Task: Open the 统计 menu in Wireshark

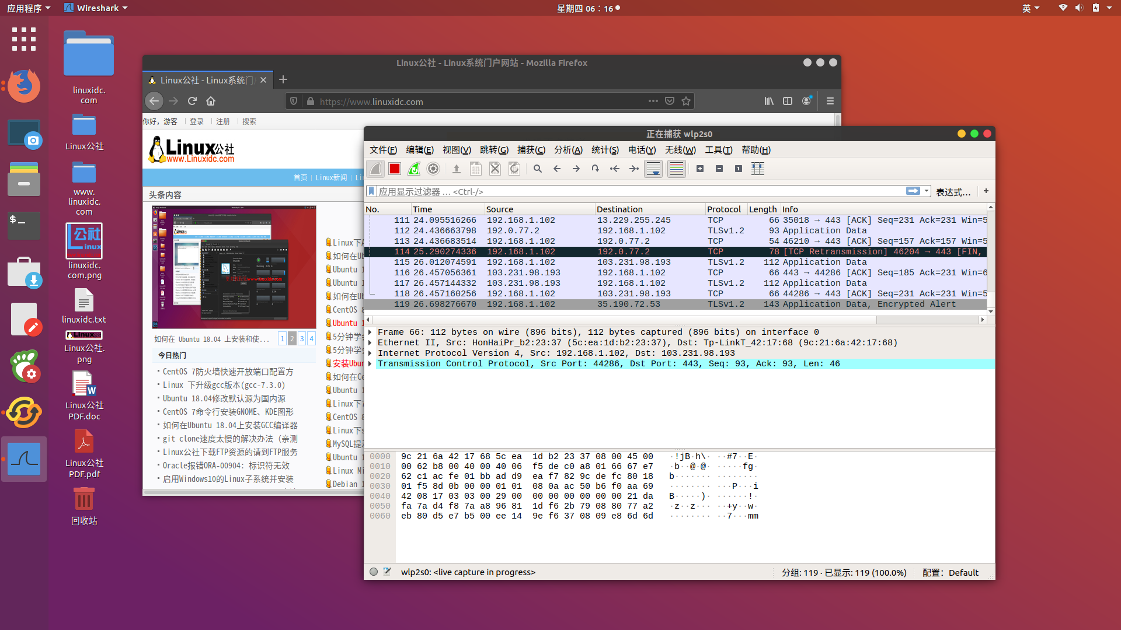Action: (605, 150)
